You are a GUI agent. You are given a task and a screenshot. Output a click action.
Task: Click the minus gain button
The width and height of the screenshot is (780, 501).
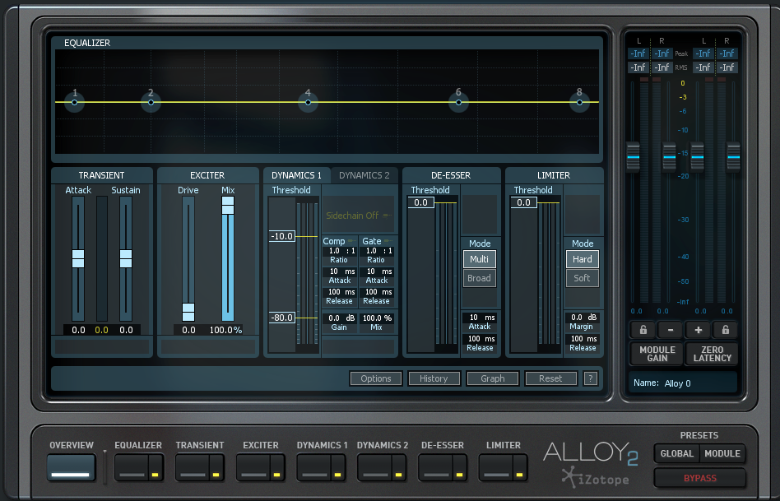[x=670, y=330]
